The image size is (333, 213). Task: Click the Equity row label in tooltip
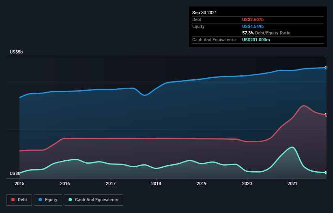198,26
